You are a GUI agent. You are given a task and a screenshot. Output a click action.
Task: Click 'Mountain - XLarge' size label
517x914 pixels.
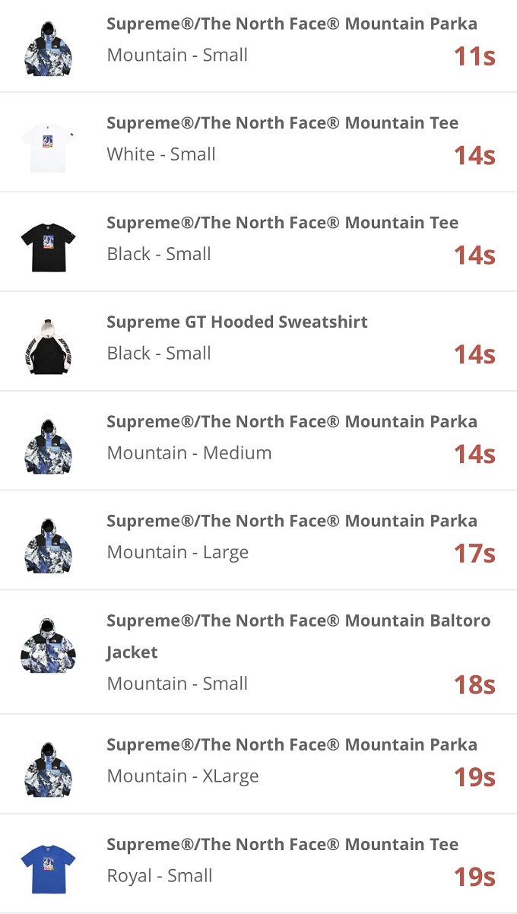pyautogui.click(x=182, y=776)
